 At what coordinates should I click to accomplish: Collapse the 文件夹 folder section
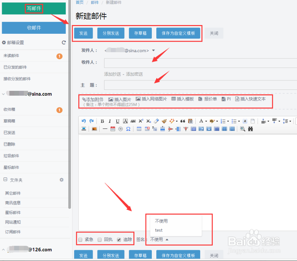point(5,179)
